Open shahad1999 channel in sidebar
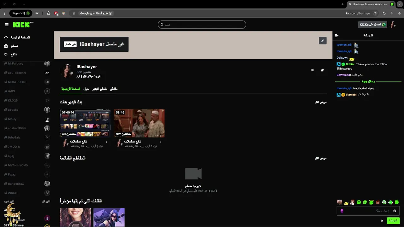 (27, 128)
